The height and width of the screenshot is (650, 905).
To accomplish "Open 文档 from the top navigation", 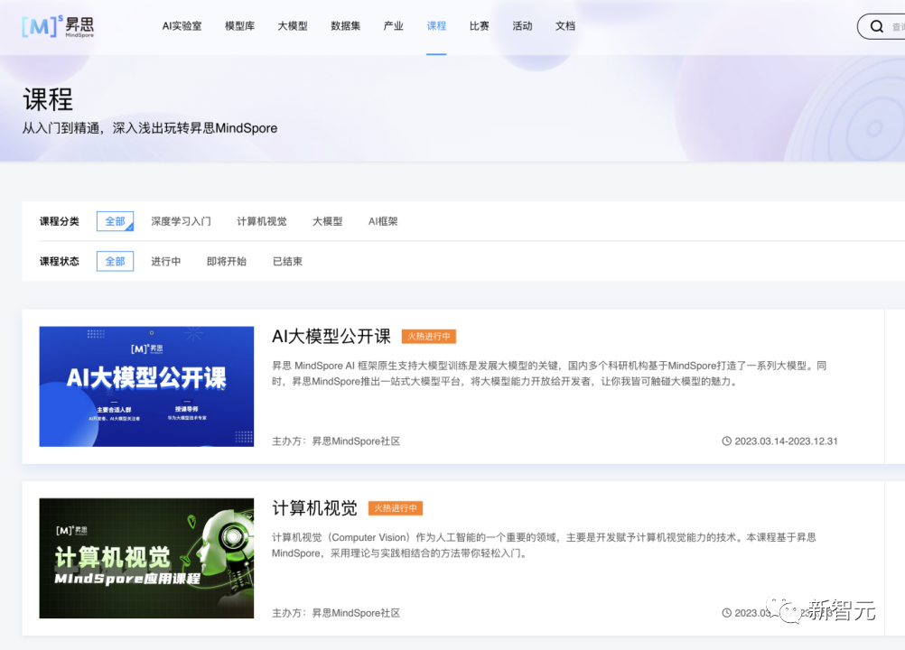I will [565, 26].
